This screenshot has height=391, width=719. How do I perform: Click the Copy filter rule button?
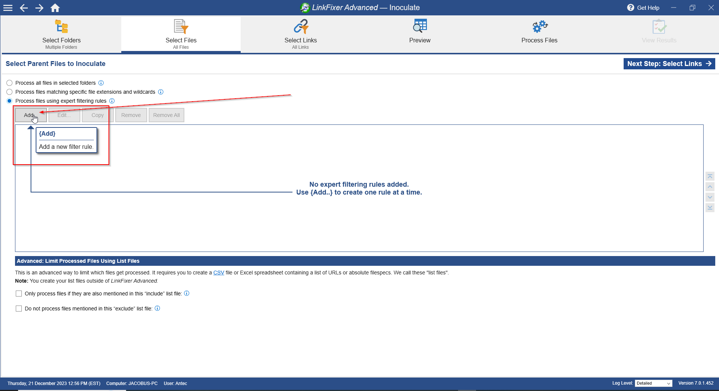(x=98, y=115)
